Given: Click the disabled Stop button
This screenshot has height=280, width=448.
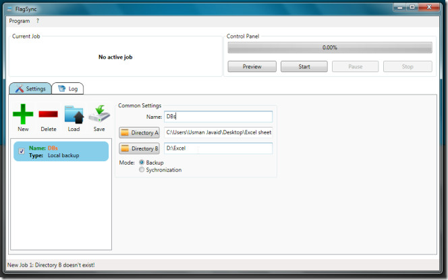Looking at the screenshot, I should click(x=408, y=67).
